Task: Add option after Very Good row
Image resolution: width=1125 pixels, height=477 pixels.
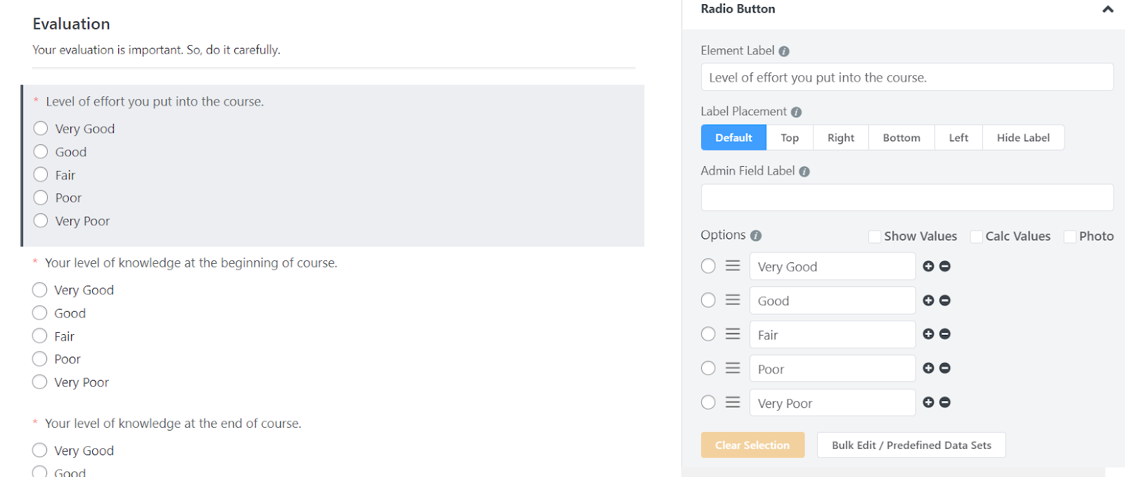Action: click(928, 267)
